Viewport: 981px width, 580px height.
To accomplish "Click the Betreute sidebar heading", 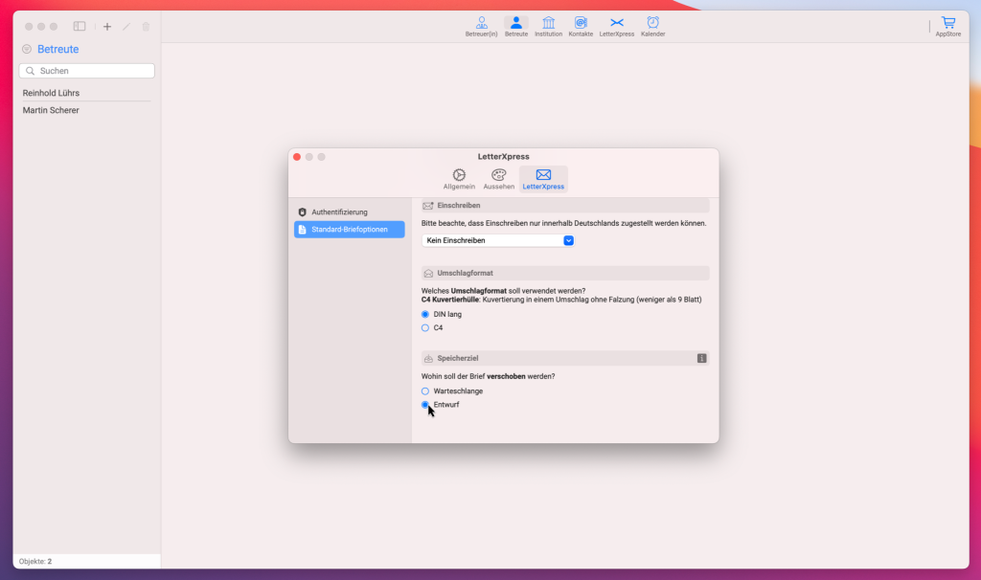I will (x=58, y=49).
